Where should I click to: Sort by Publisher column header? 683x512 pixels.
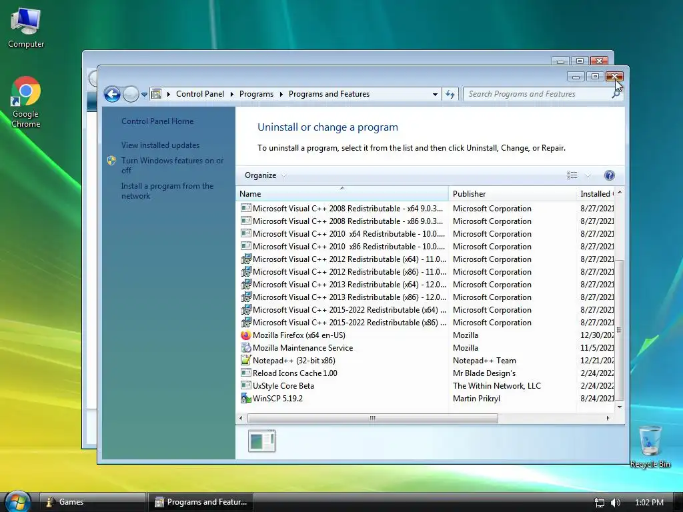tap(512, 194)
